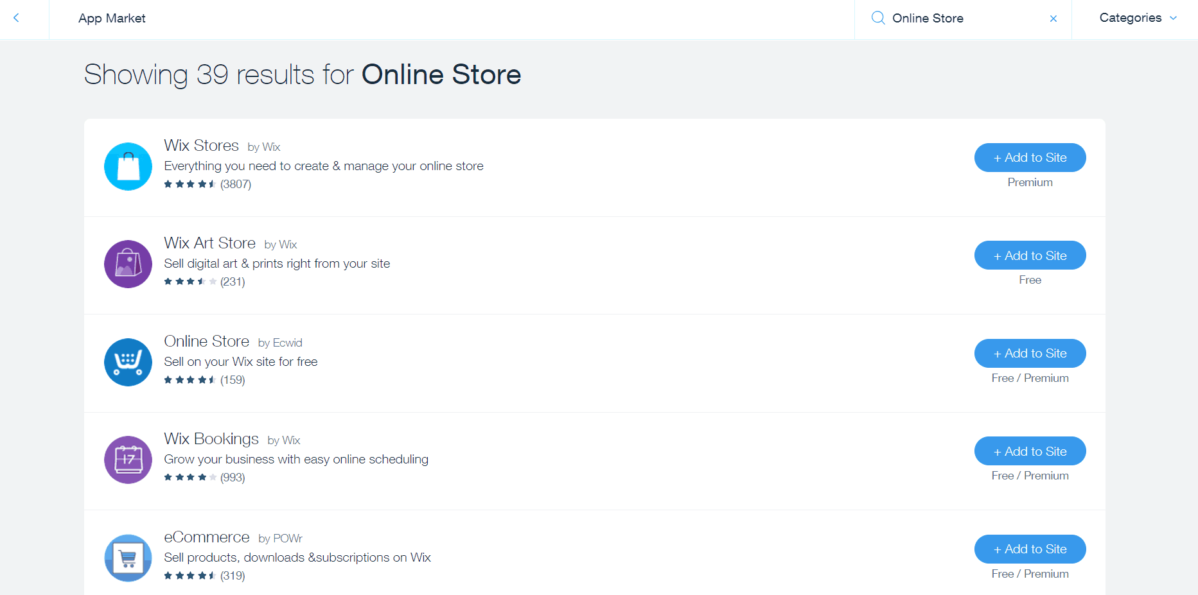1198x595 pixels.
Task: Clear the Online Store search text
Action: click(x=1053, y=19)
